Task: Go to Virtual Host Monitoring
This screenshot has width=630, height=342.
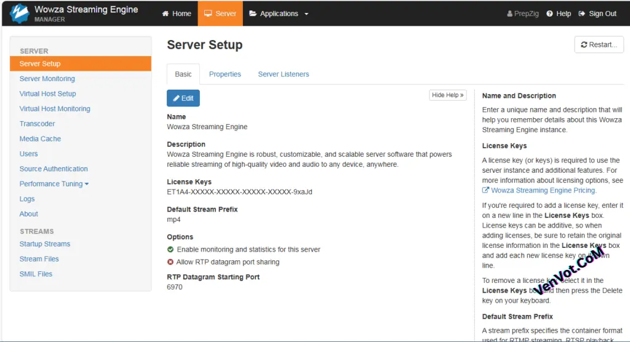Action: pos(55,109)
